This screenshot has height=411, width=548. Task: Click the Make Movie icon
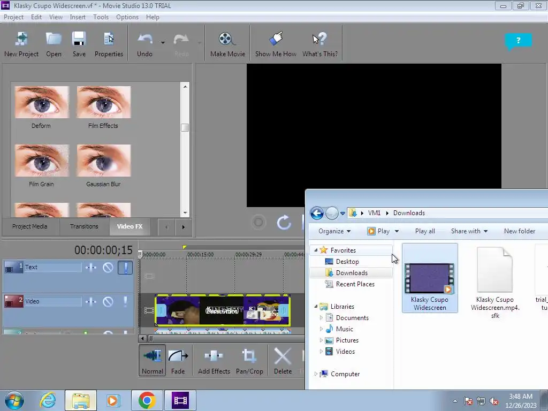point(227,44)
